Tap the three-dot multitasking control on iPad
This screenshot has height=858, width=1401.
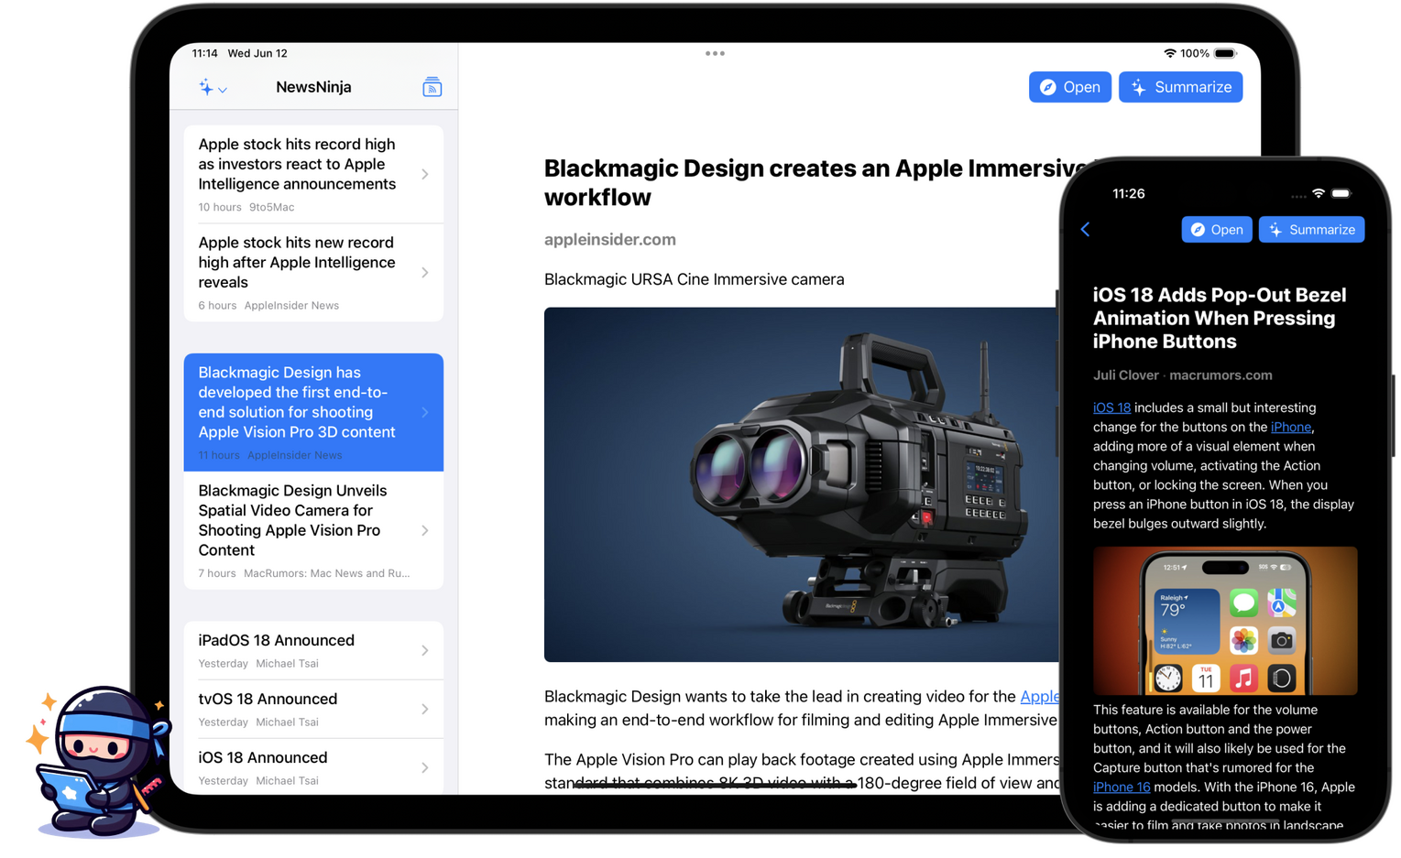pos(715,53)
